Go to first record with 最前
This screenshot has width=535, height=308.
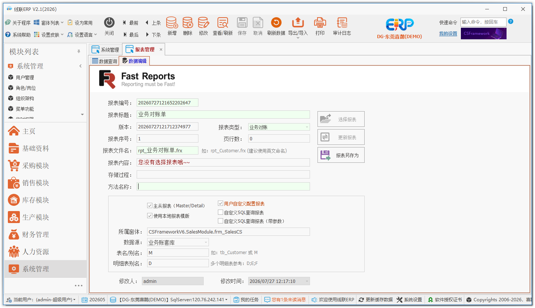130,23
